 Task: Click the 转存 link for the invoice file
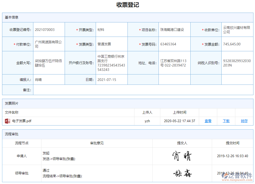pos(244,121)
